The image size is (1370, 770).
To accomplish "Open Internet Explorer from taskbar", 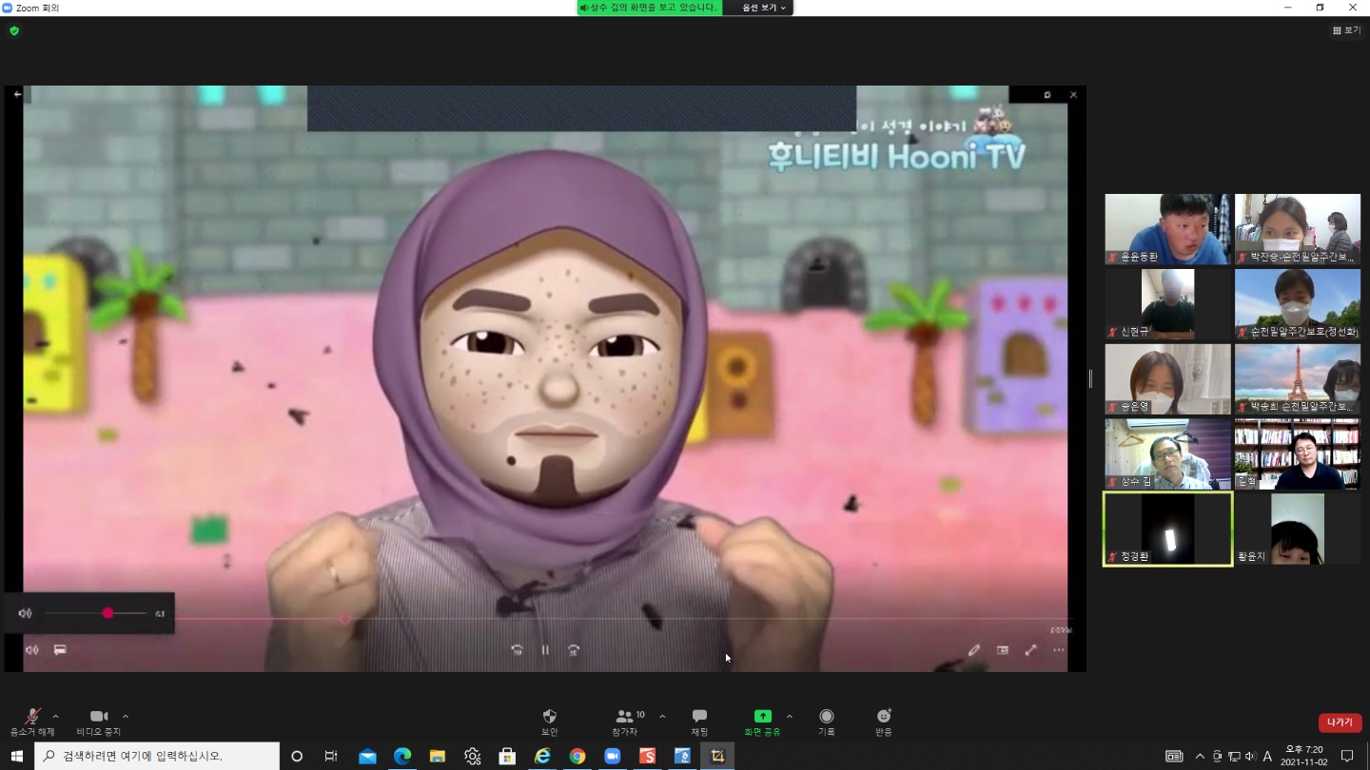I will coord(542,756).
